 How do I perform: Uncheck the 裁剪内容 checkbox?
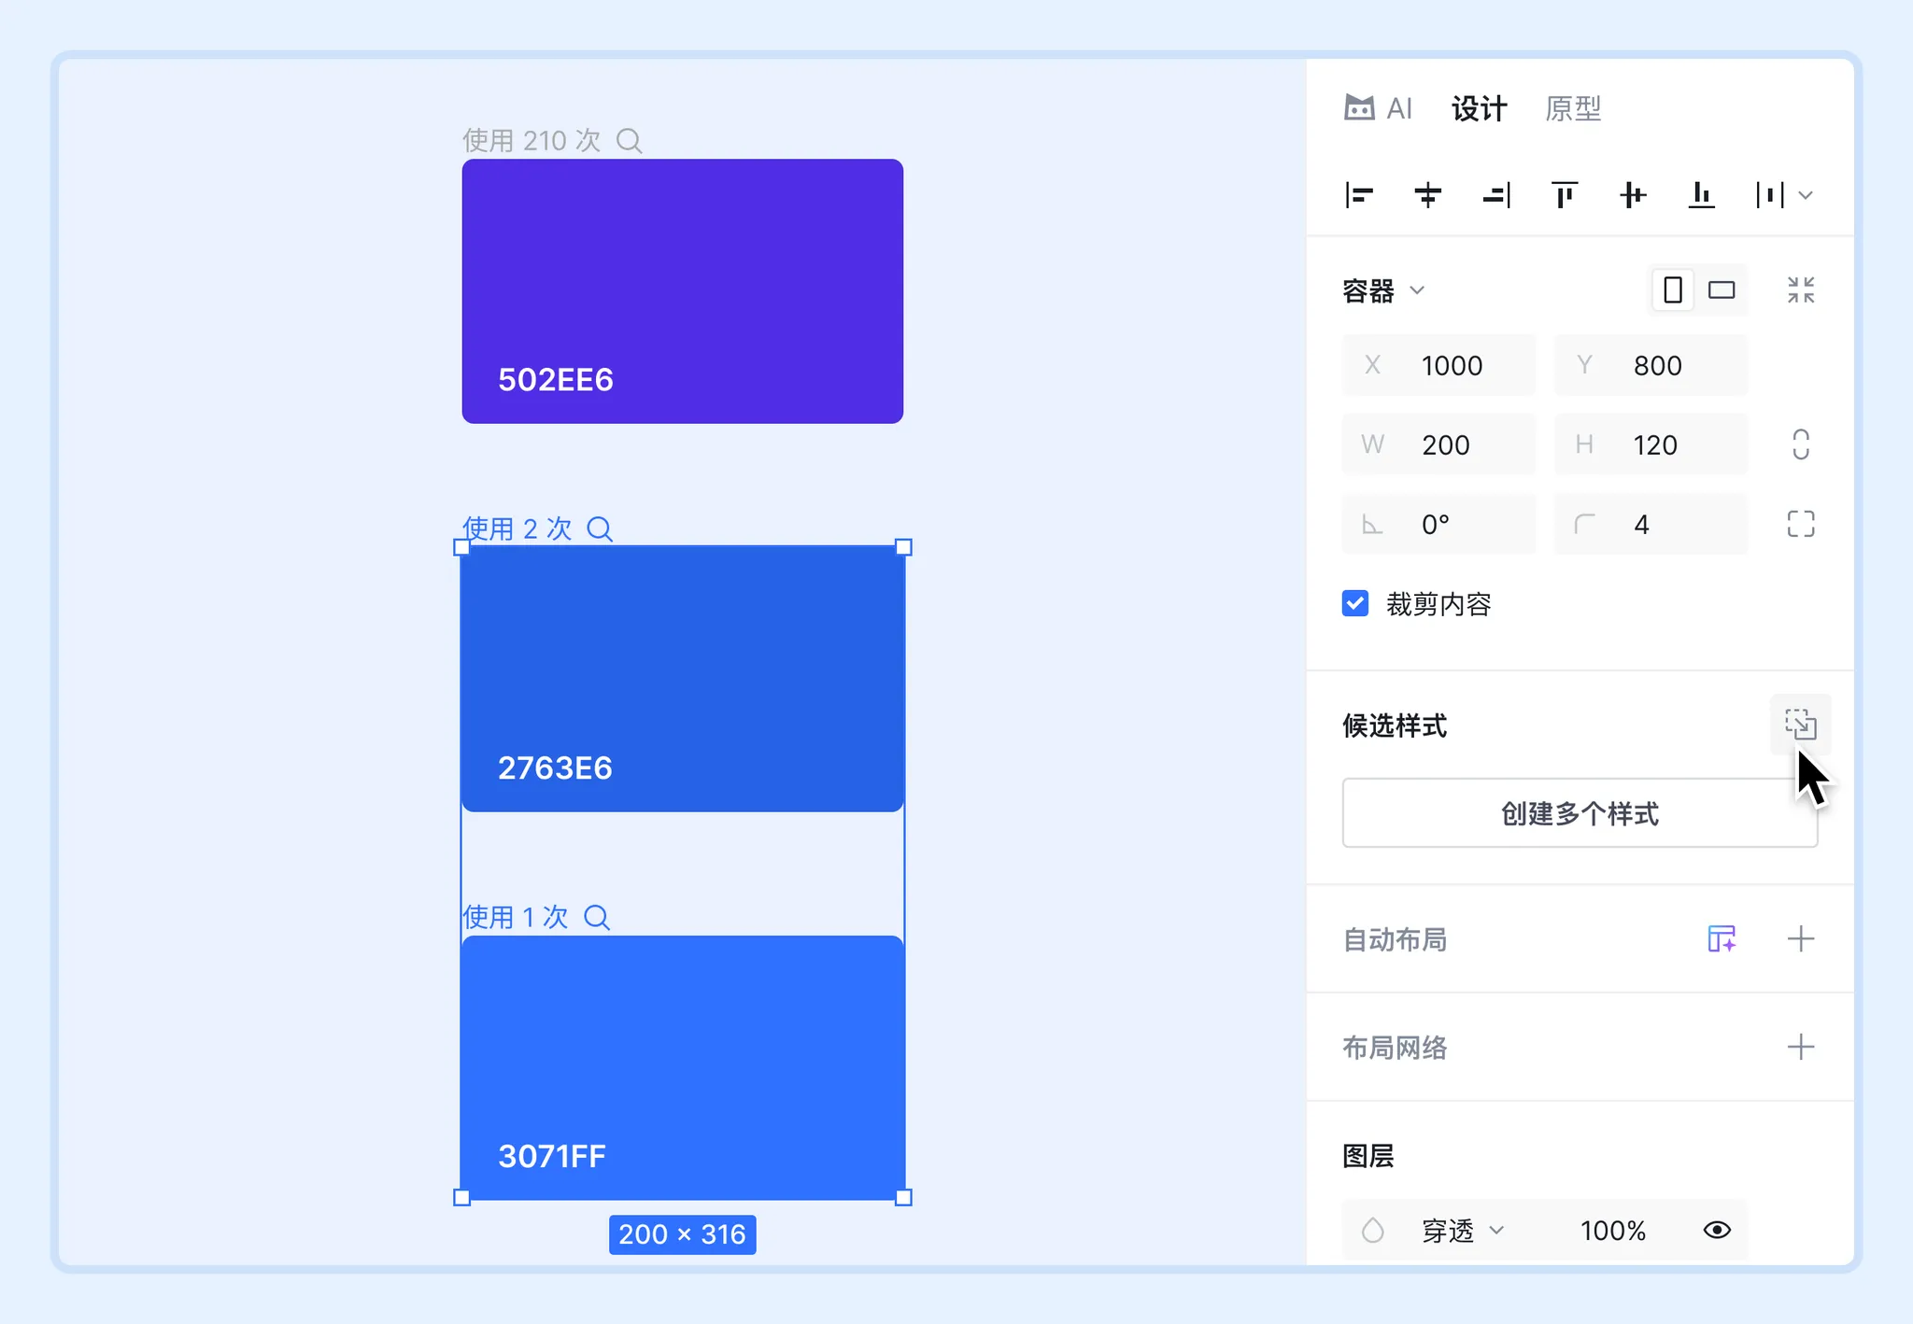pyautogui.click(x=1355, y=603)
